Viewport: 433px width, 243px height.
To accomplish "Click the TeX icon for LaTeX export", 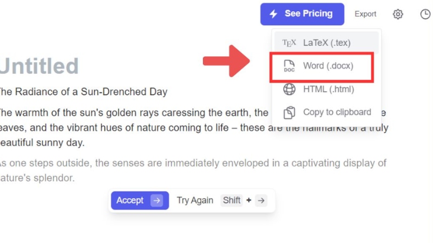I will 289,43.
